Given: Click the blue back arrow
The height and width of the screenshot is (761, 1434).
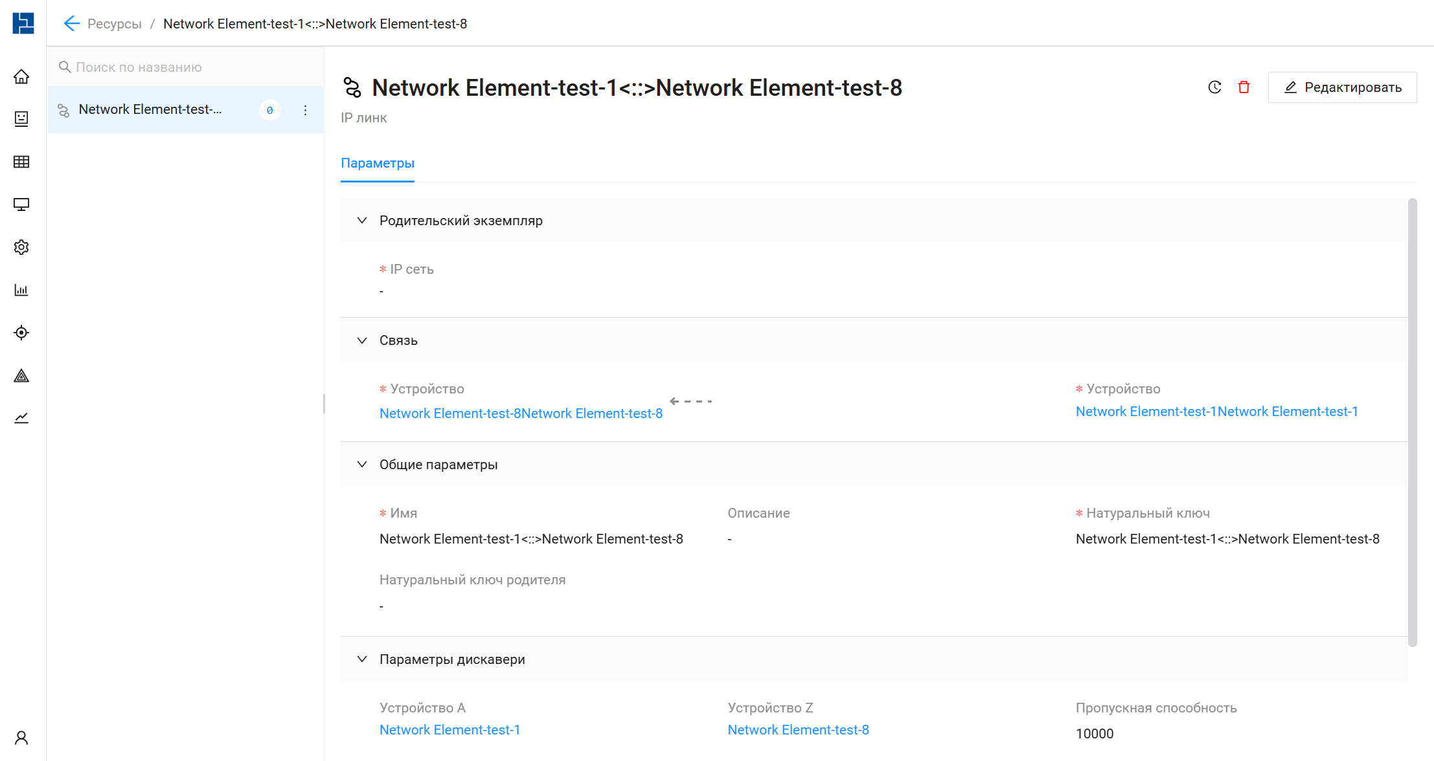Looking at the screenshot, I should (71, 24).
